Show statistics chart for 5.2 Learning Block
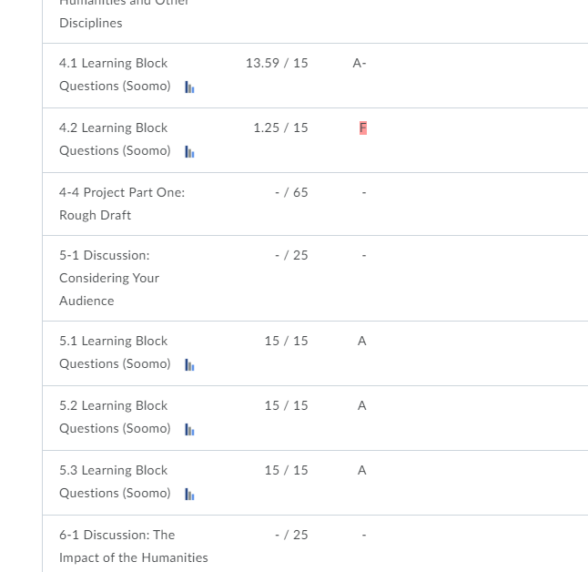Viewport: 588px width, 572px height. (189, 430)
